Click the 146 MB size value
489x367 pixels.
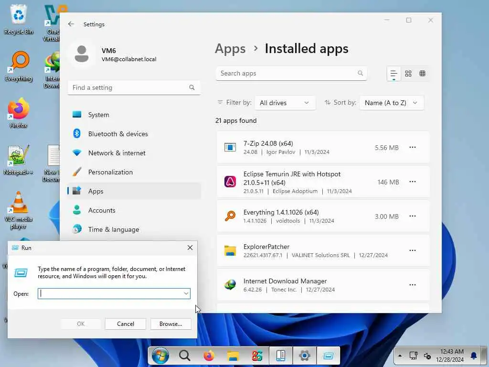[388, 182]
